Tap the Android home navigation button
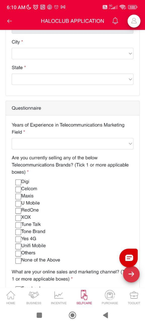145x324 pixels. tap(72, 315)
